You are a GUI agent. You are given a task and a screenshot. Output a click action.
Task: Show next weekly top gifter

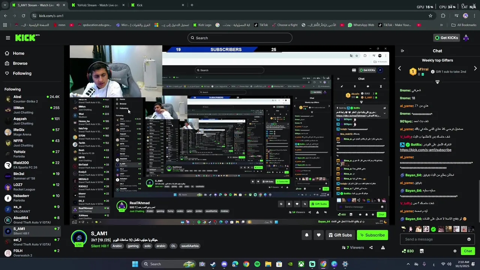(475, 68)
